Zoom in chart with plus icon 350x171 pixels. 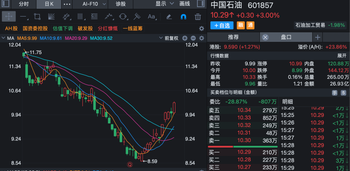pos(185,38)
